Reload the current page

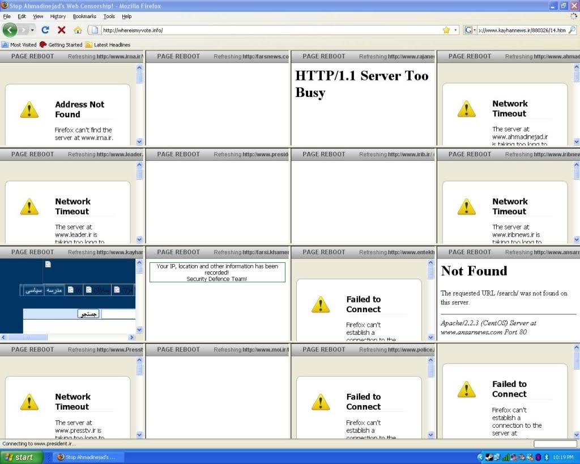[x=45, y=30]
